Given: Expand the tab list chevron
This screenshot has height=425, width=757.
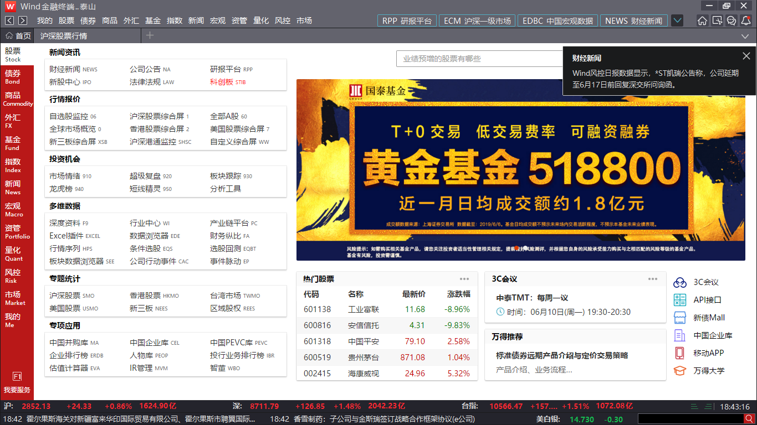Looking at the screenshot, I should 745,36.
